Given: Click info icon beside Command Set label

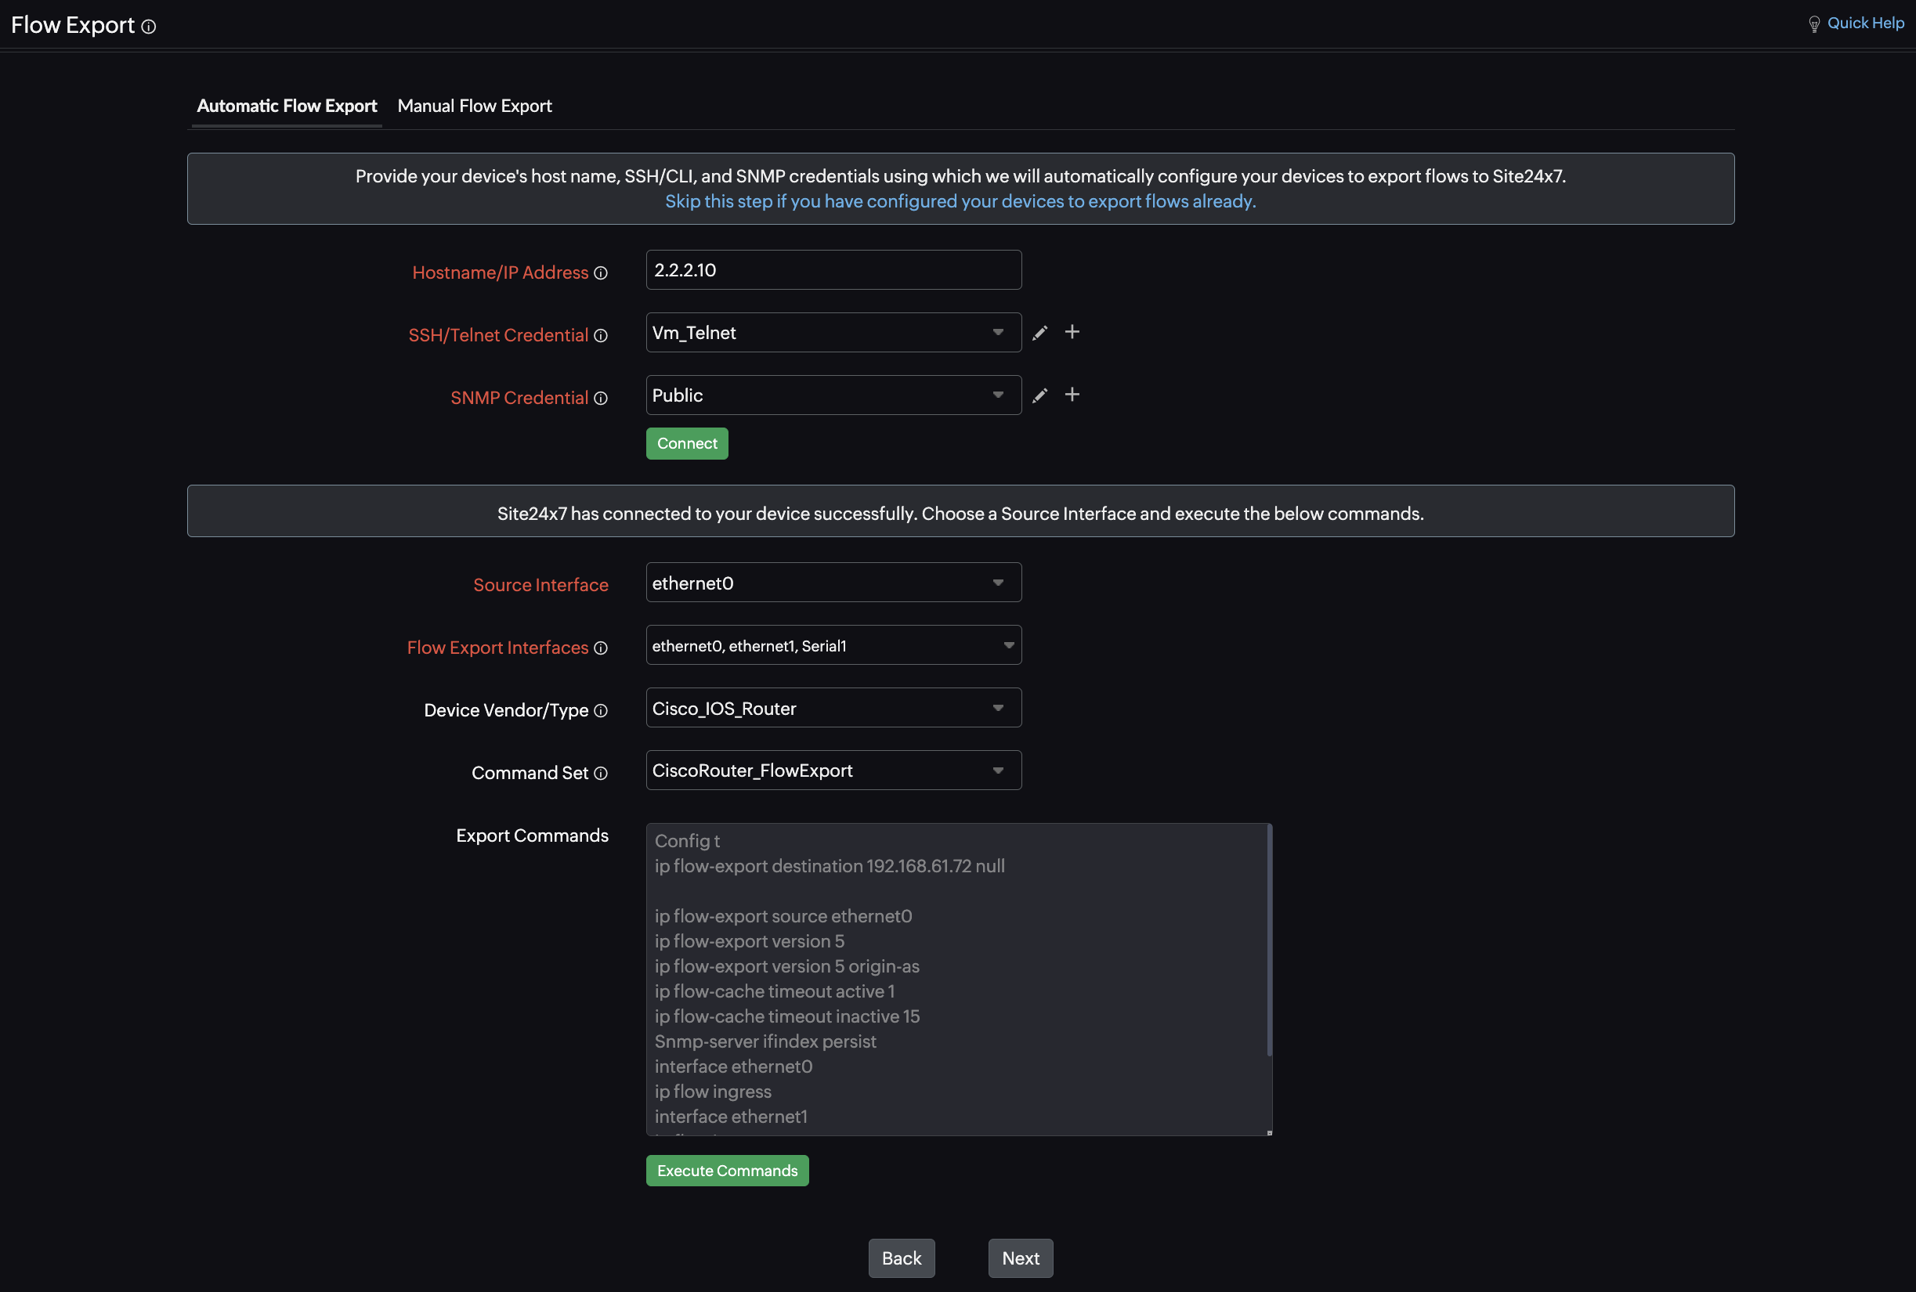Looking at the screenshot, I should [601, 773].
